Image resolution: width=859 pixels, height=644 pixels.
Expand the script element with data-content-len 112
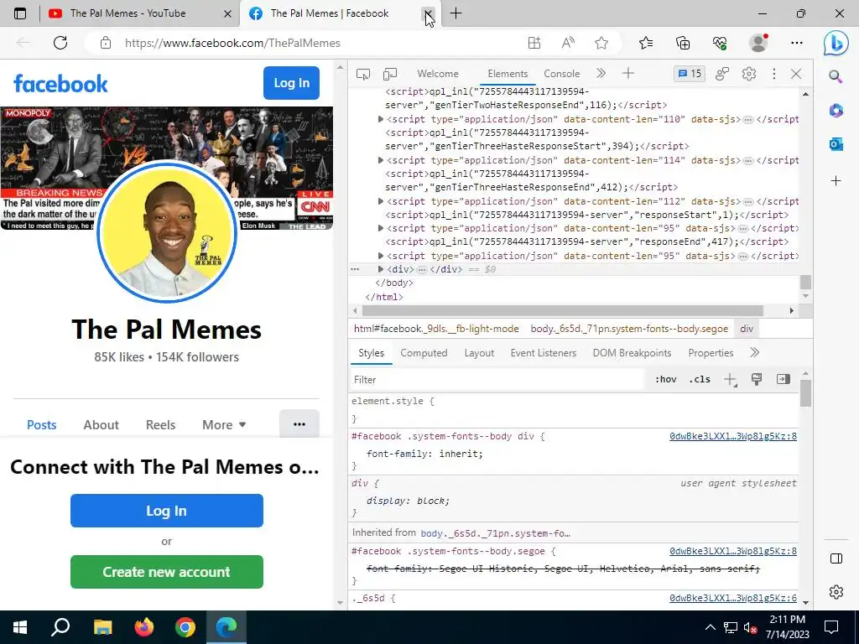[x=381, y=201]
